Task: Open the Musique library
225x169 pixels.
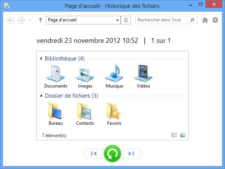Action: tap(114, 77)
